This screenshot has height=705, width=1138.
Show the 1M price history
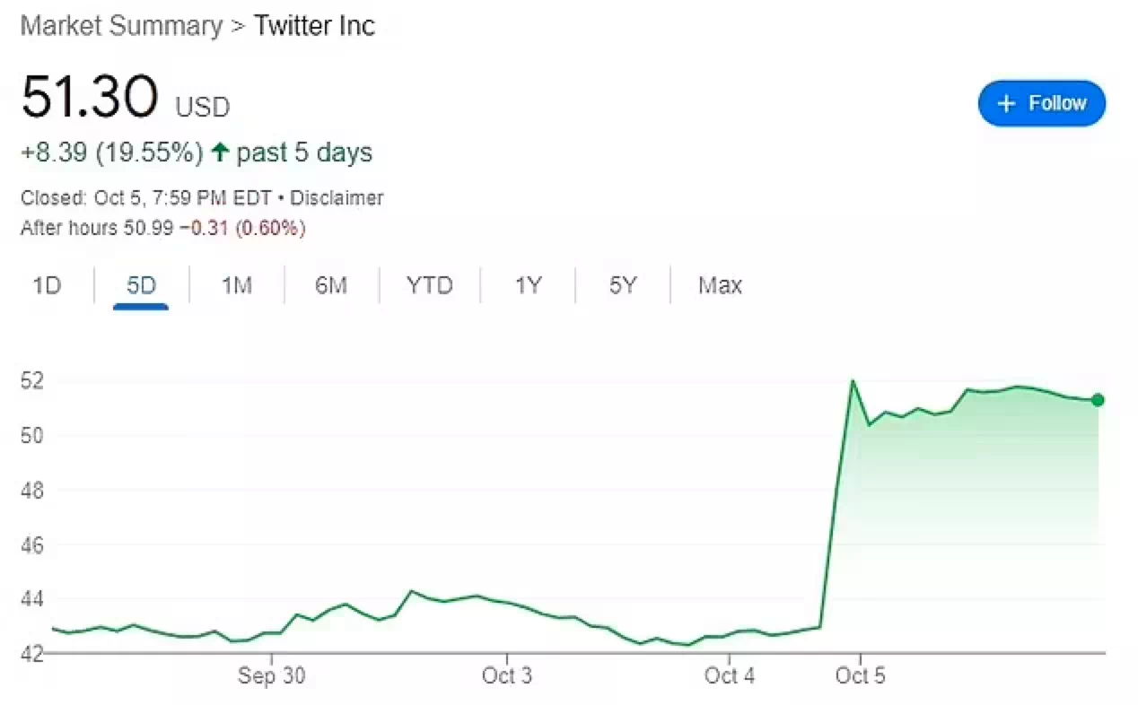(236, 286)
